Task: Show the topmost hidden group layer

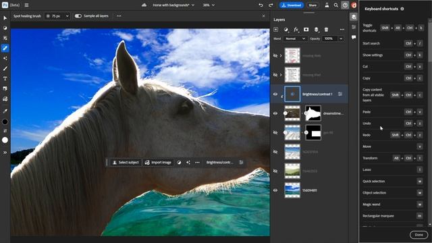Action: pos(275,55)
